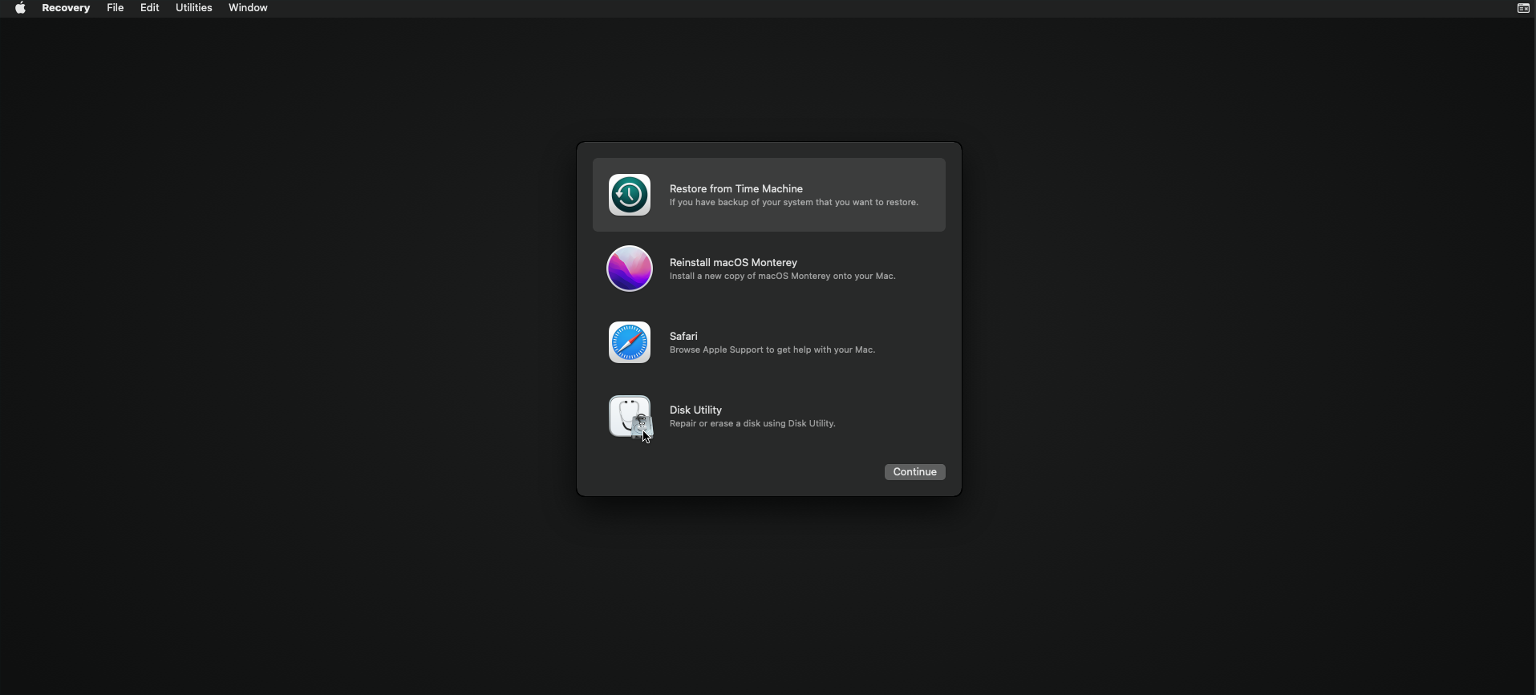The image size is (1536, 695).
Task: Select 'Reinstall macOS Monterey' title text
Action: (x=733, y=263)
